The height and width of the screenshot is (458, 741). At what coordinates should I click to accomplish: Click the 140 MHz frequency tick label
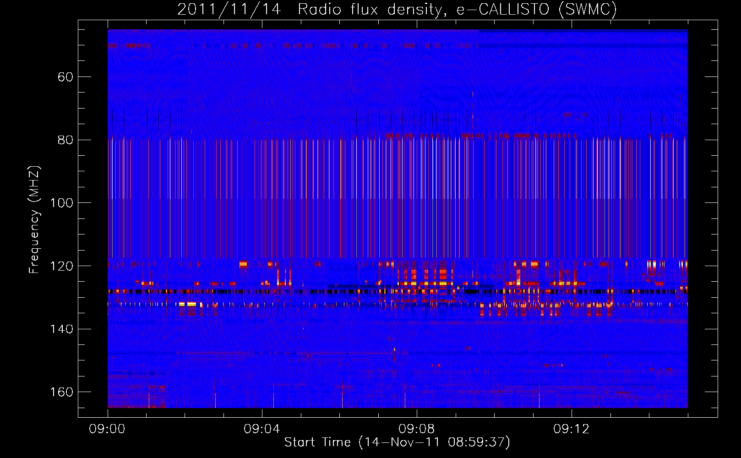click(x=62, y=329)
